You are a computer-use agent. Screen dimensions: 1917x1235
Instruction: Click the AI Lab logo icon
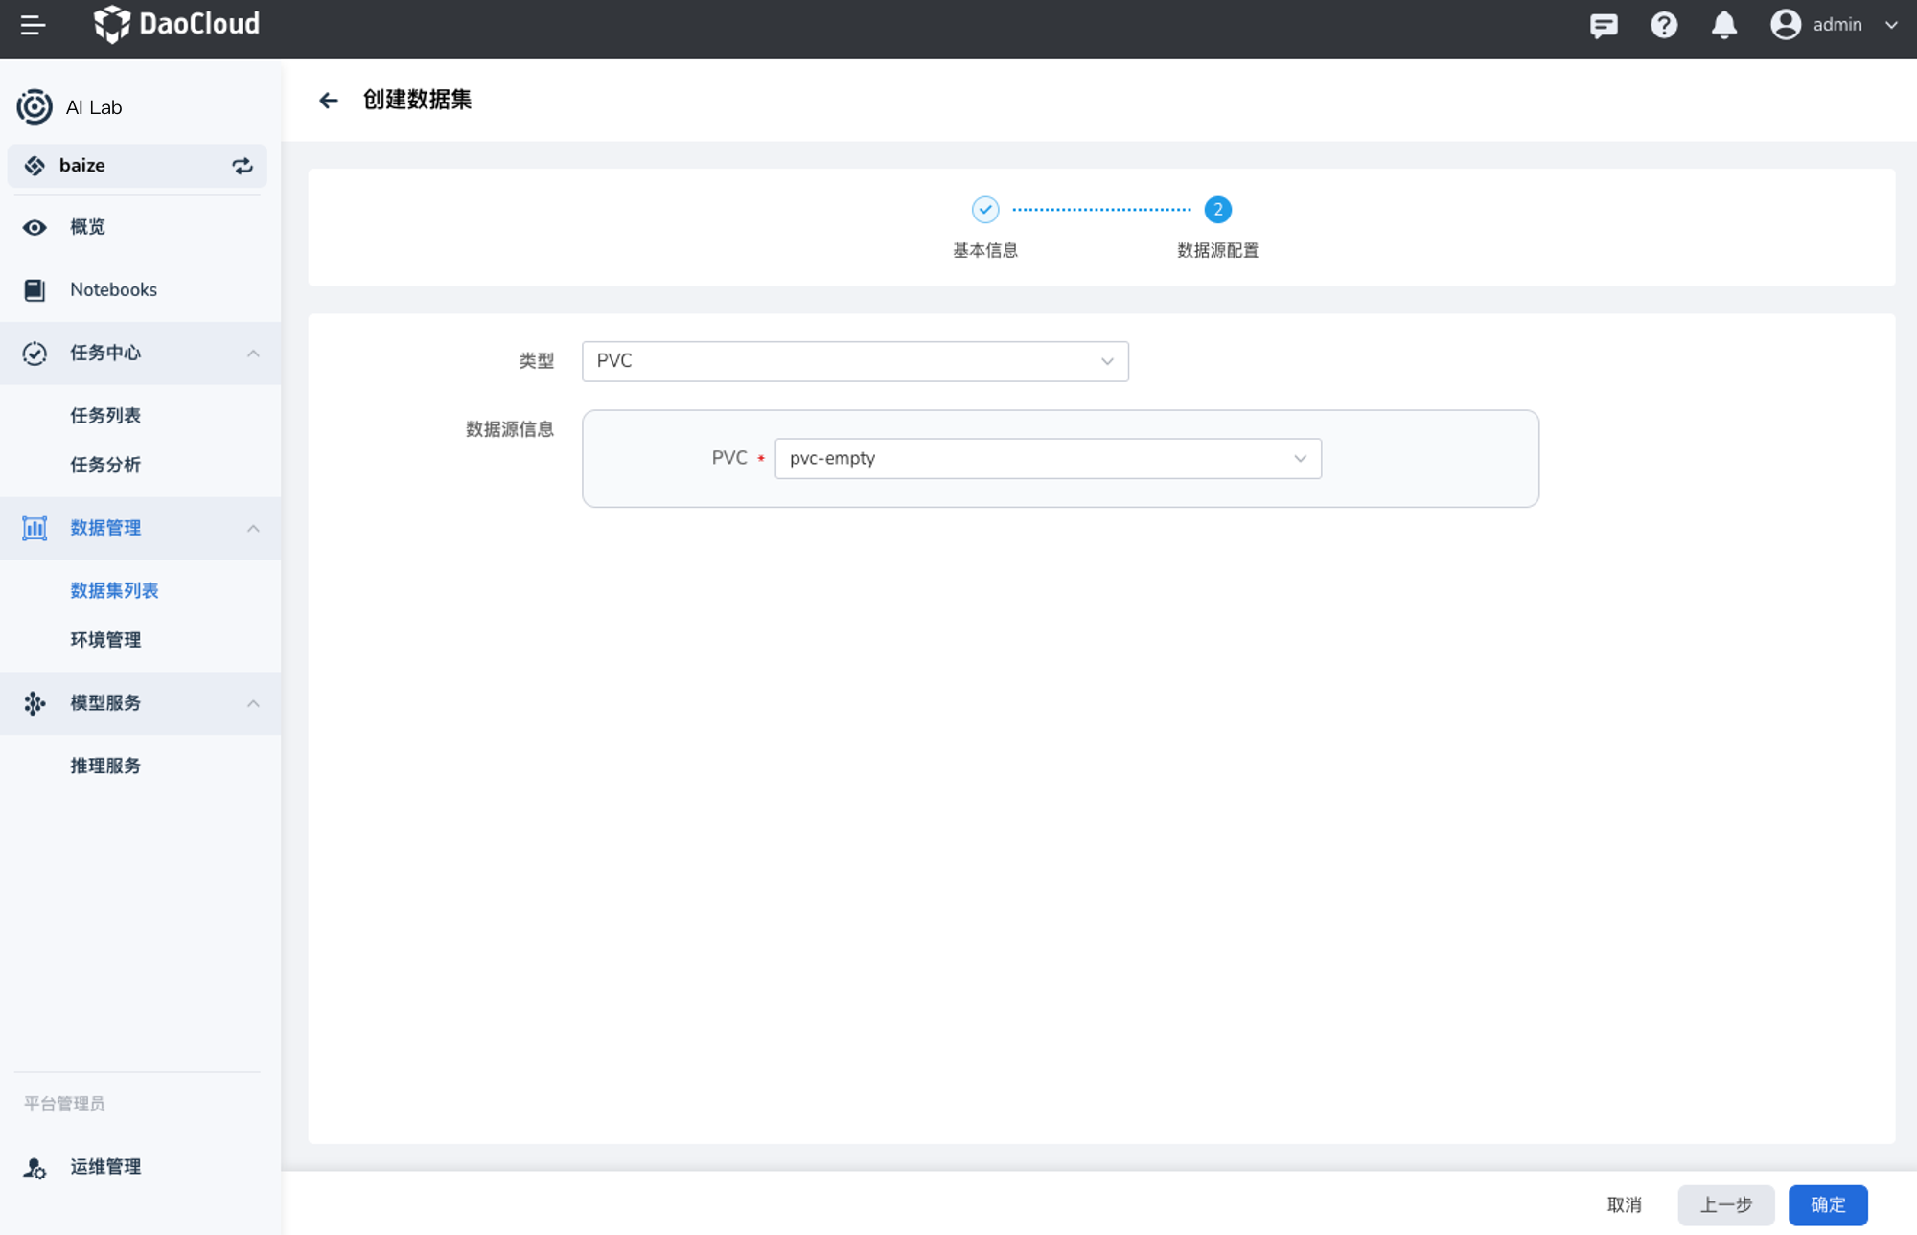click(35, 107)
